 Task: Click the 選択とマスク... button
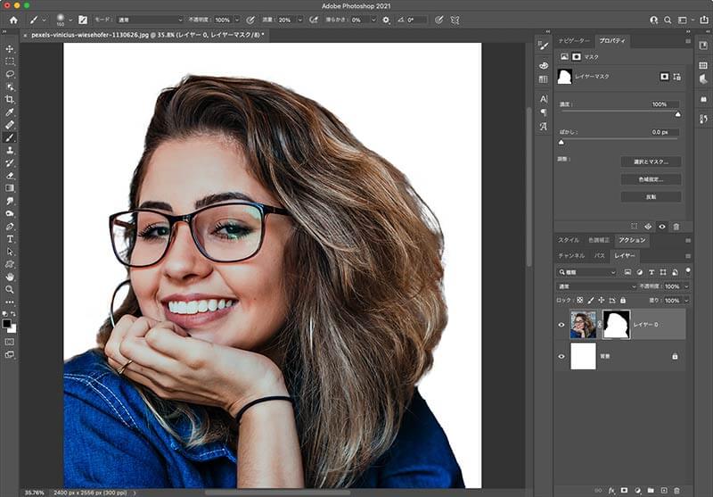tap(651, 162)
